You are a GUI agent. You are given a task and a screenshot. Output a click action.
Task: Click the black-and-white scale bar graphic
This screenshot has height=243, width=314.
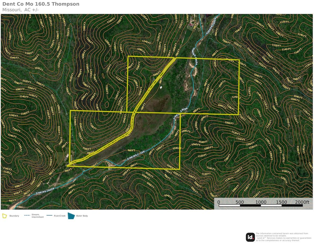[x=261, y=206]
